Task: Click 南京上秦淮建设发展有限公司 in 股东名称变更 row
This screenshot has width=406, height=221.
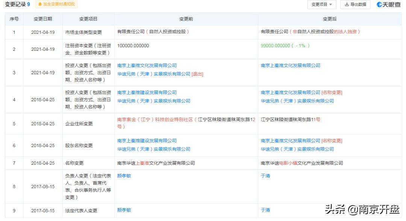Action: [x=148, y=141]
